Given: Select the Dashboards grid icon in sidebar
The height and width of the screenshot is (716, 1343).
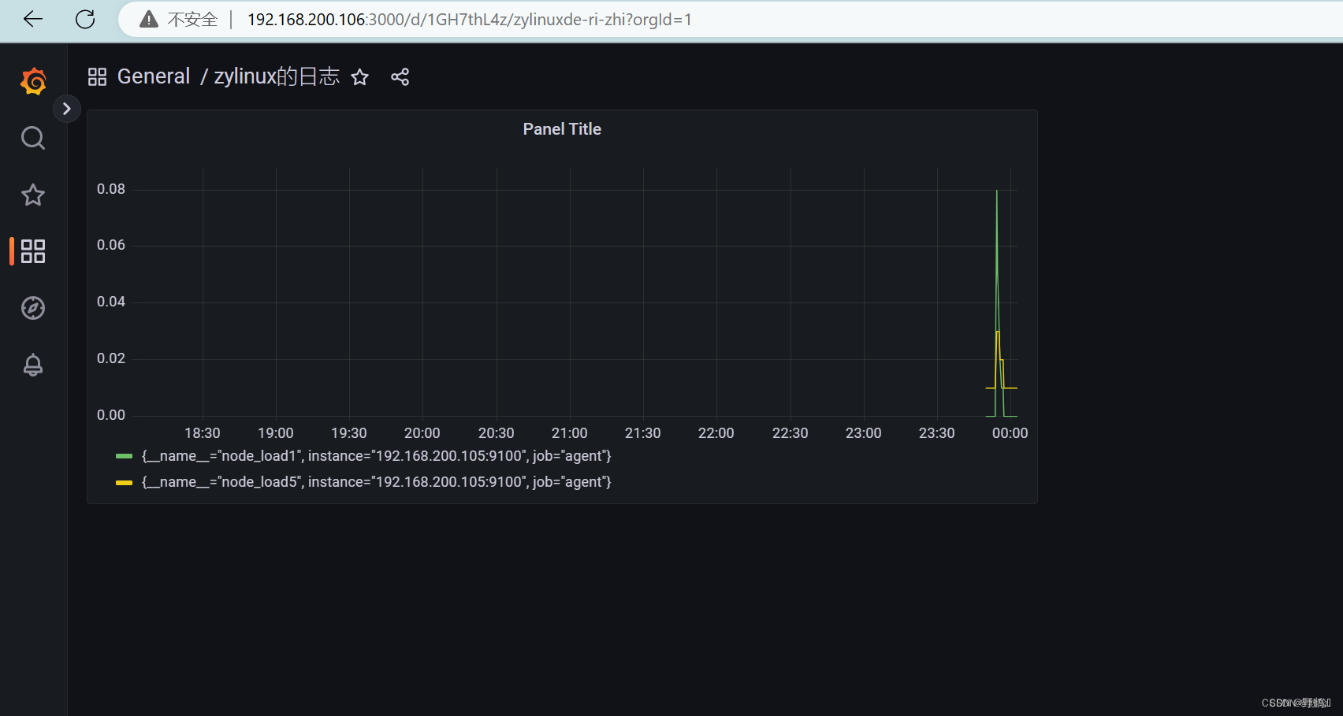Looking at the screenshot, I should point(32,251).
